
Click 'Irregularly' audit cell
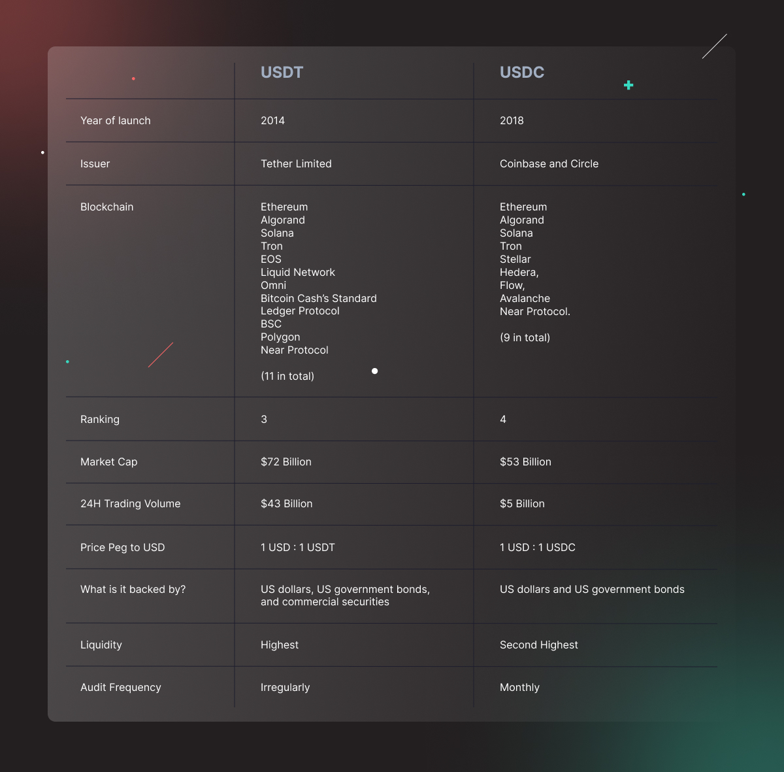click(x=286, y=687)
